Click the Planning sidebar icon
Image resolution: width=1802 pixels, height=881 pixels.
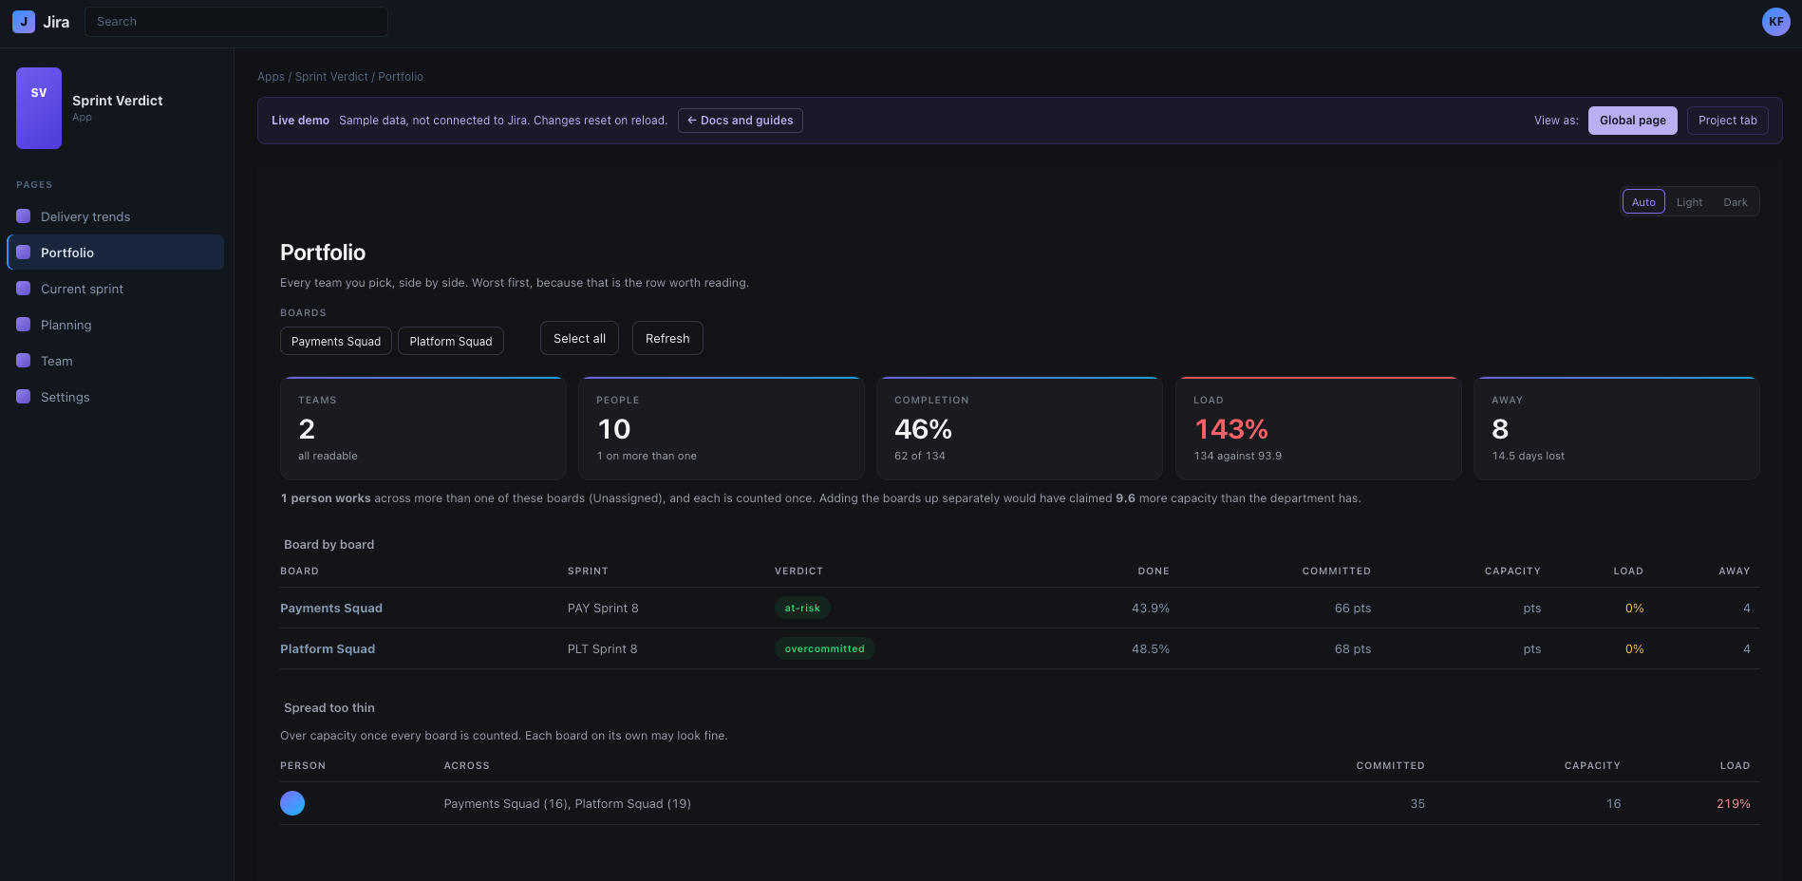[x=24, y=325]
